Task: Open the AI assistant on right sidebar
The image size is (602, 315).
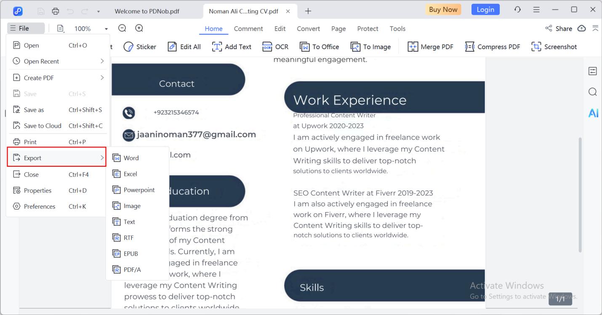Action: point(593,113)
